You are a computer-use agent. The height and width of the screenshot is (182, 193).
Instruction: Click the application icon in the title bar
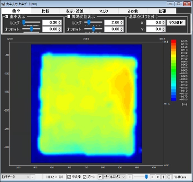pos(3,4)
